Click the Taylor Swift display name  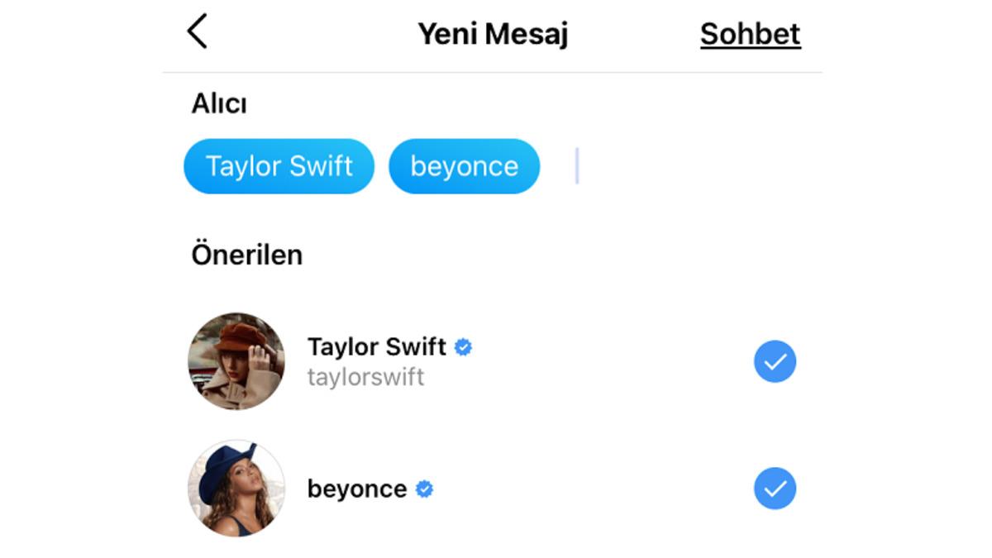tap(376, 346)
